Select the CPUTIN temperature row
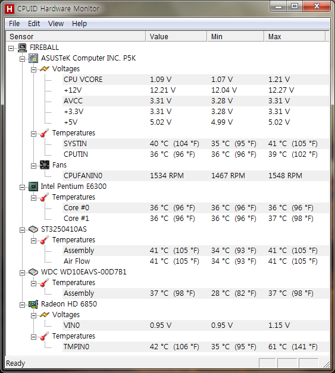335x373 pixels. (196, 154)
